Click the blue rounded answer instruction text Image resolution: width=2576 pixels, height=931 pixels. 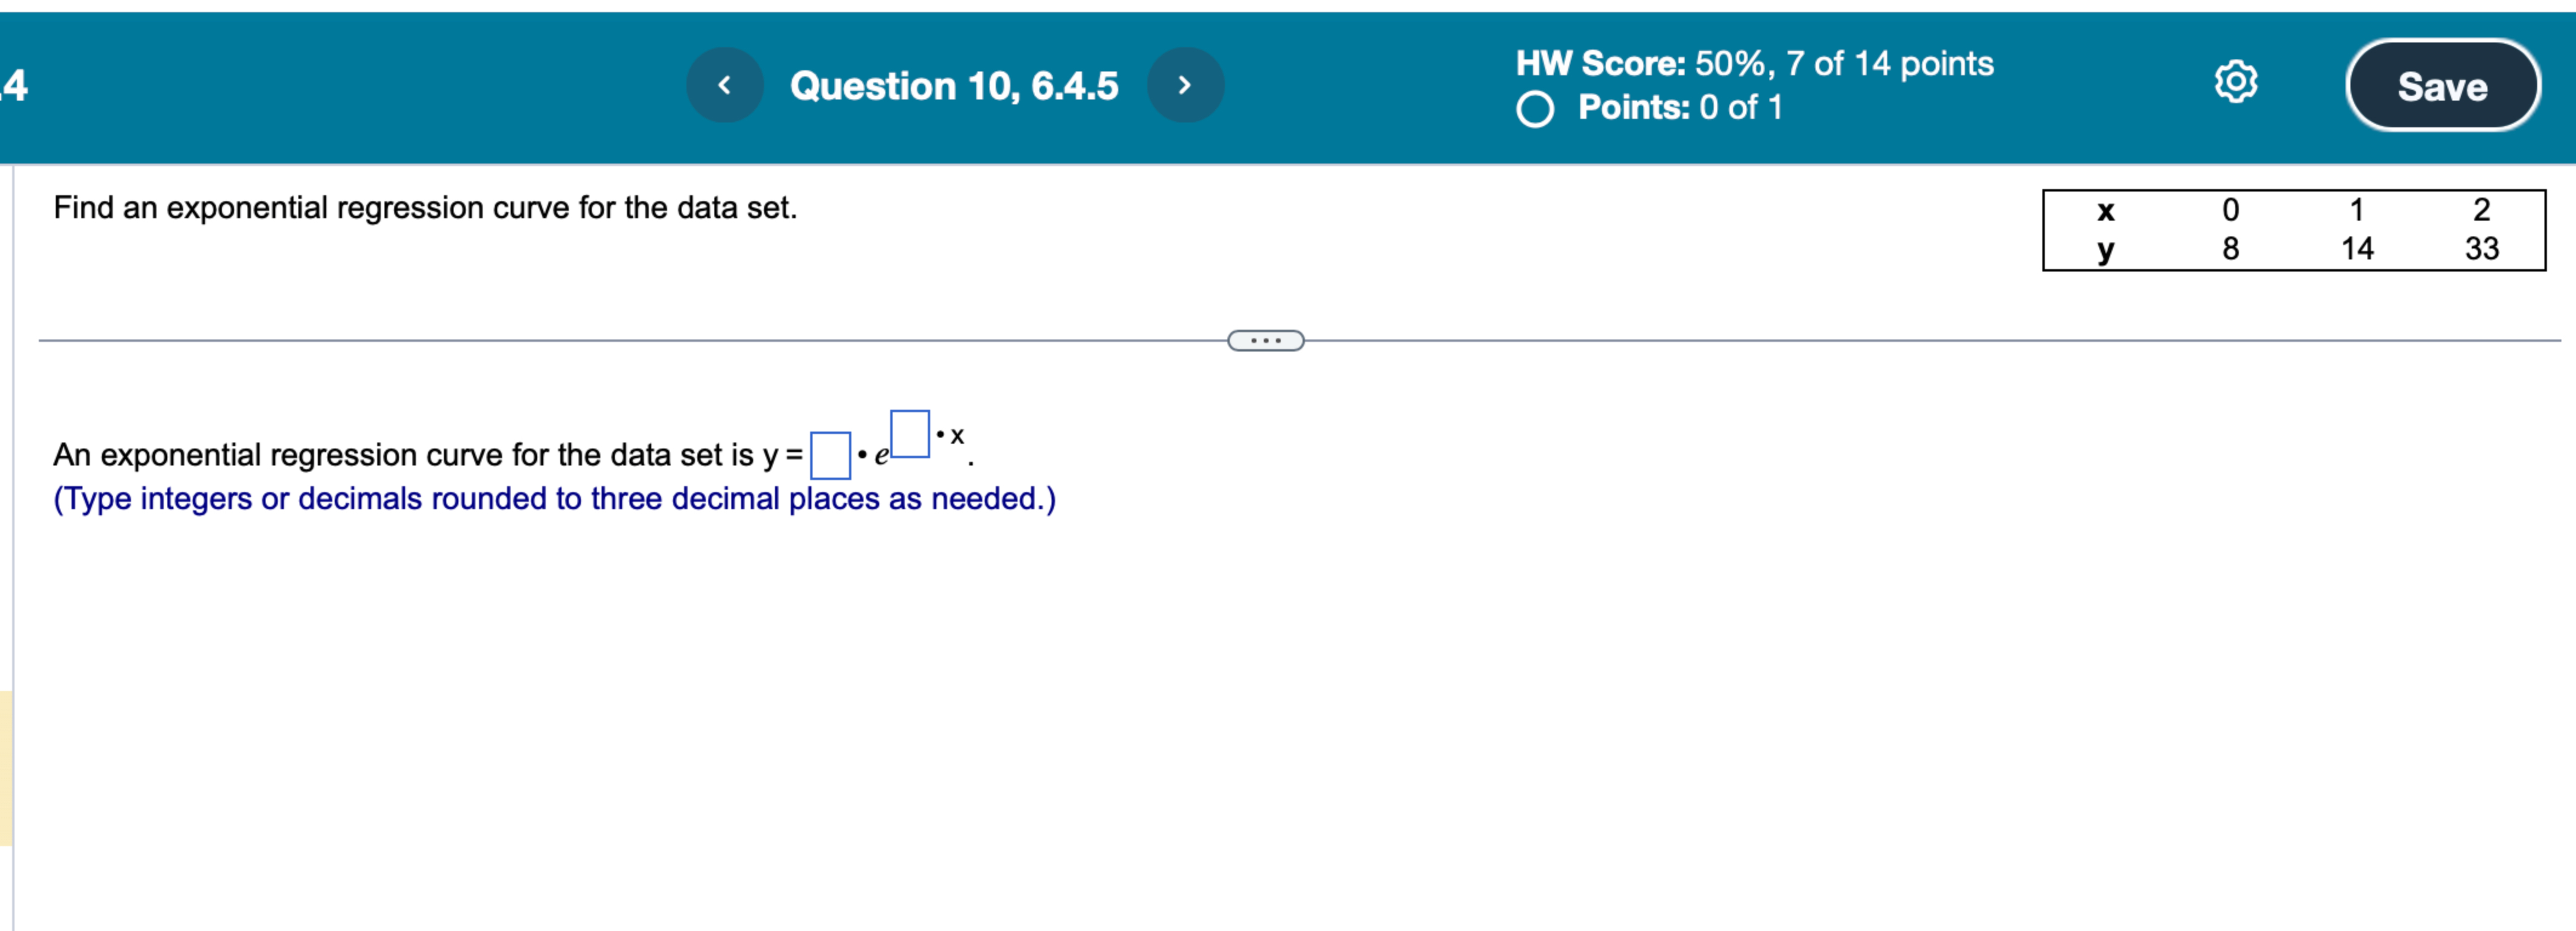coord(555,497)
